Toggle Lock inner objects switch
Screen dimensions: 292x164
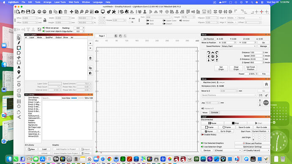(44, 31)
